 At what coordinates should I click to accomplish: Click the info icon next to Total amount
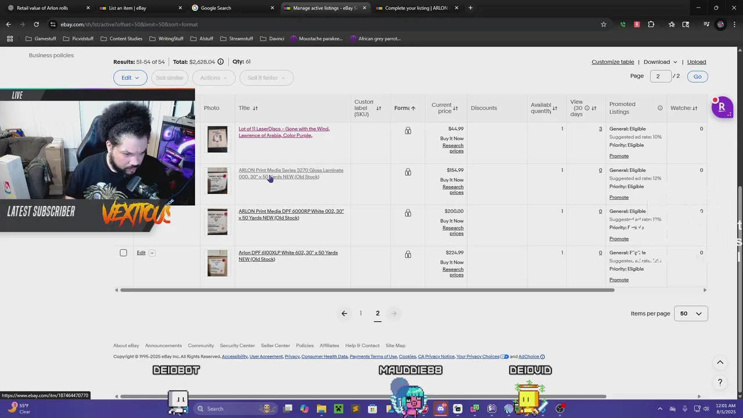(221, 62)
